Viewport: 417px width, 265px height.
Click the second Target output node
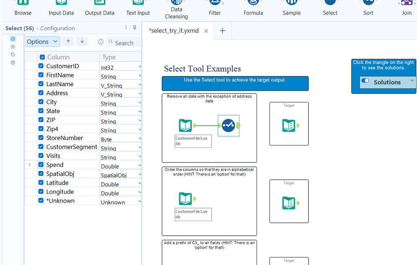[289, 203]
